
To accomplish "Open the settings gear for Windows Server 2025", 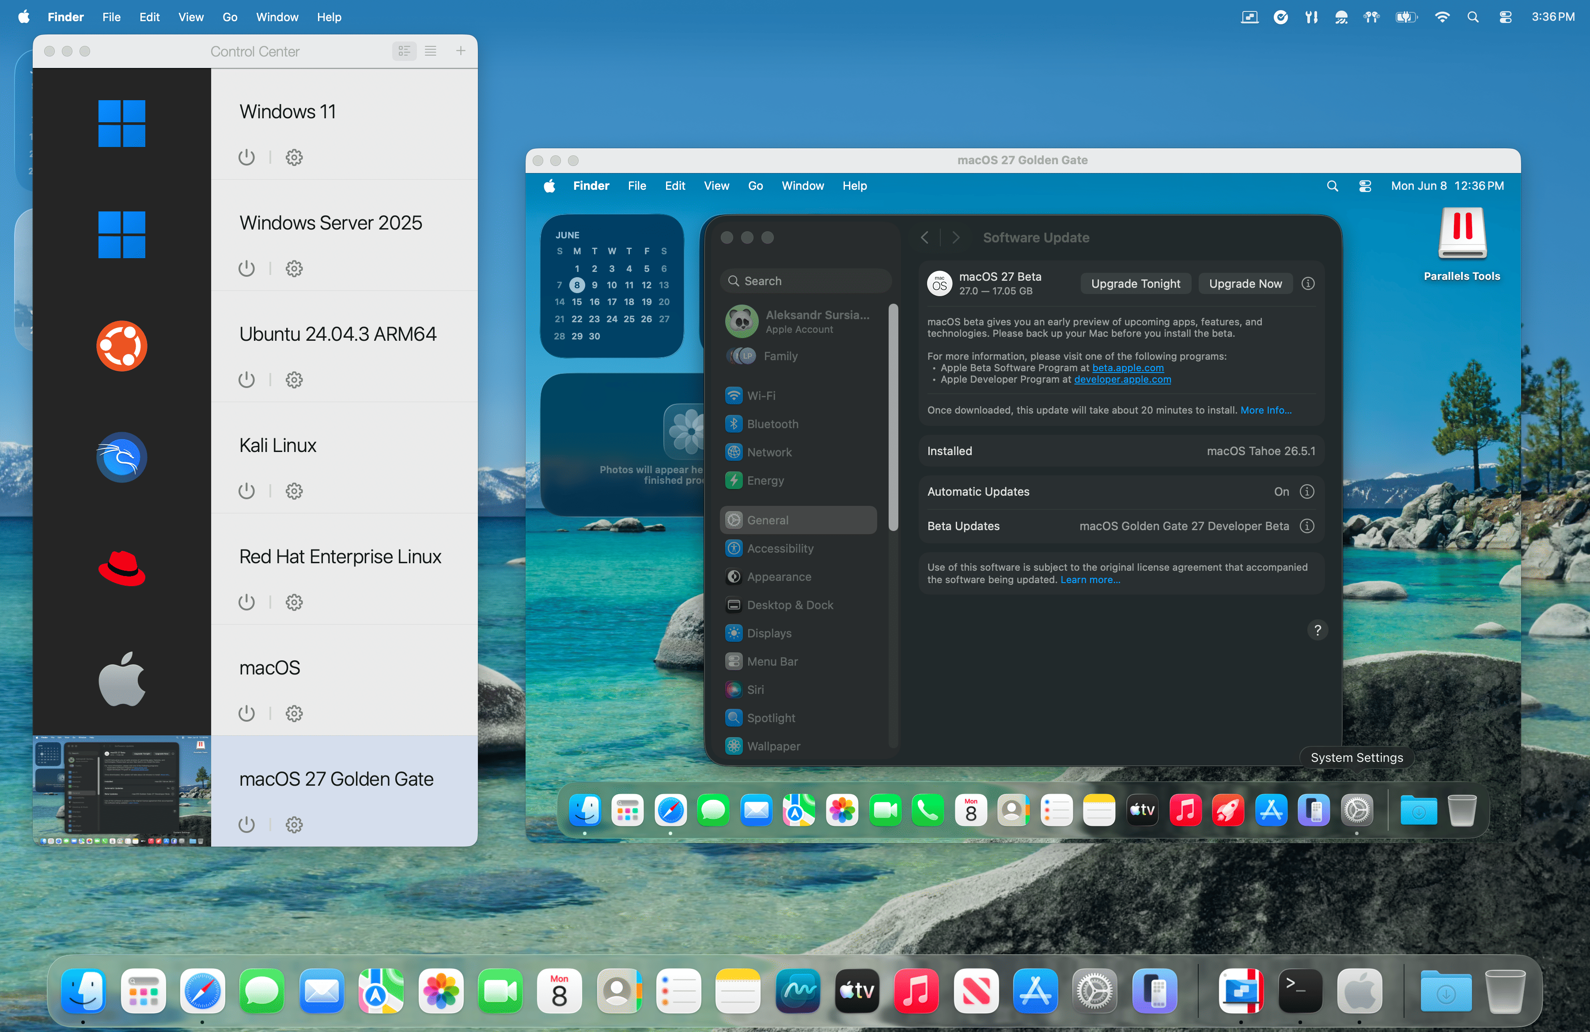I will point(294,268).
